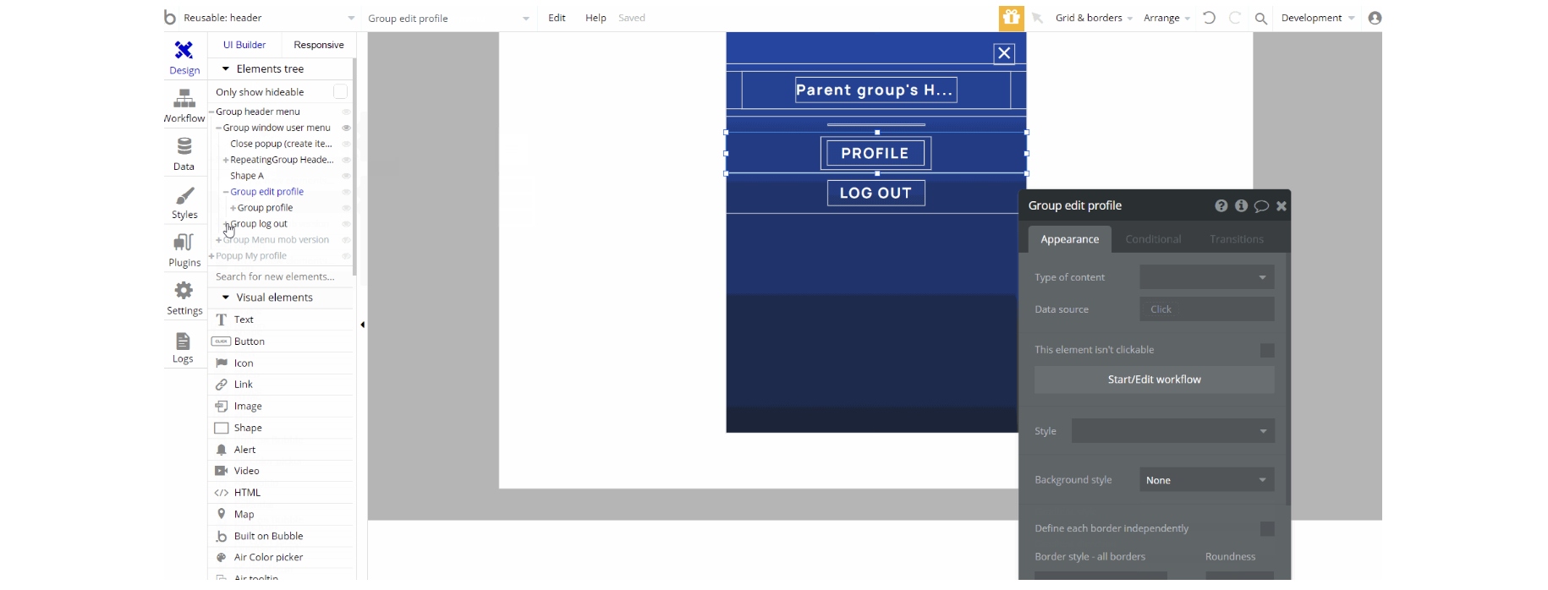The image size is (1548, 590).
Task: Select the Appearance tab
Action: pos(1070,239)
